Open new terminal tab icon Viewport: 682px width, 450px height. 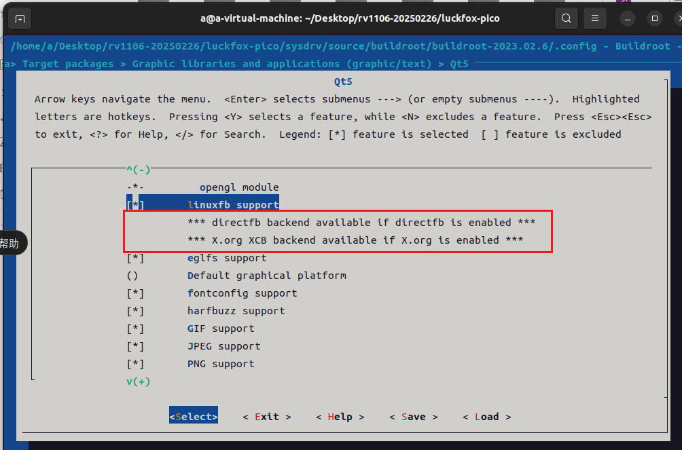coord(20,19)
